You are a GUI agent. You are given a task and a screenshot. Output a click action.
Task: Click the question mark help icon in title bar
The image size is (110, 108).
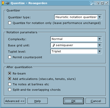pos(98,3)
